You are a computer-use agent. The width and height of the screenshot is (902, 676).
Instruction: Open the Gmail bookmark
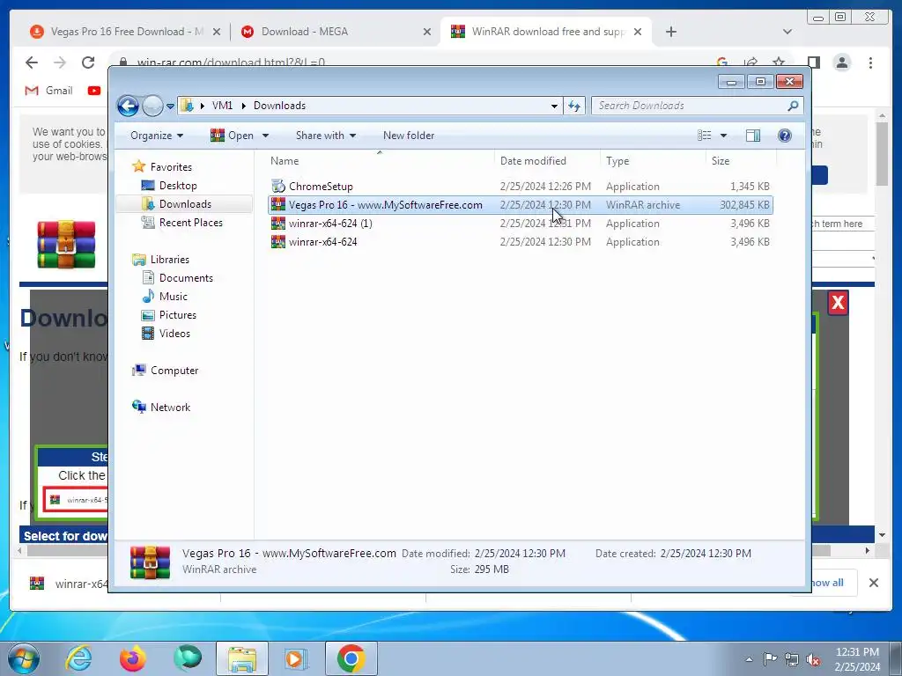pyautogui.click(x=48, y=91)
